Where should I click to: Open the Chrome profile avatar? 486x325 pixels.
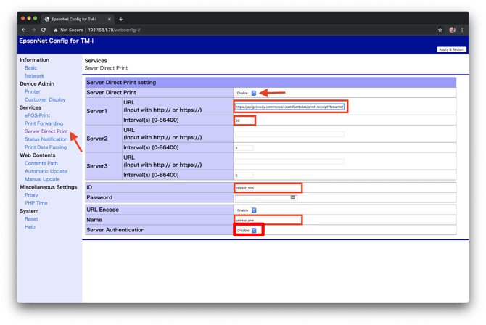pyautogui.click(x=452, y=30)
